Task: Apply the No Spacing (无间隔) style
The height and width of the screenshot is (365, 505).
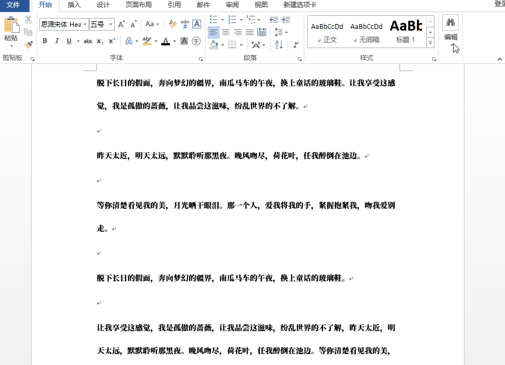Action: (x=367, y=32)
